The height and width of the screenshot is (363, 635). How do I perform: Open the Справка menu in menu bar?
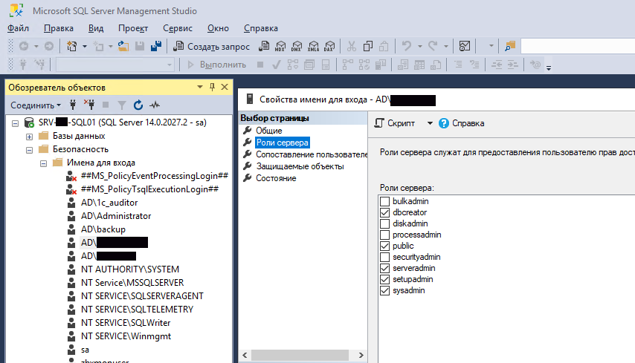tap(261, 28)
